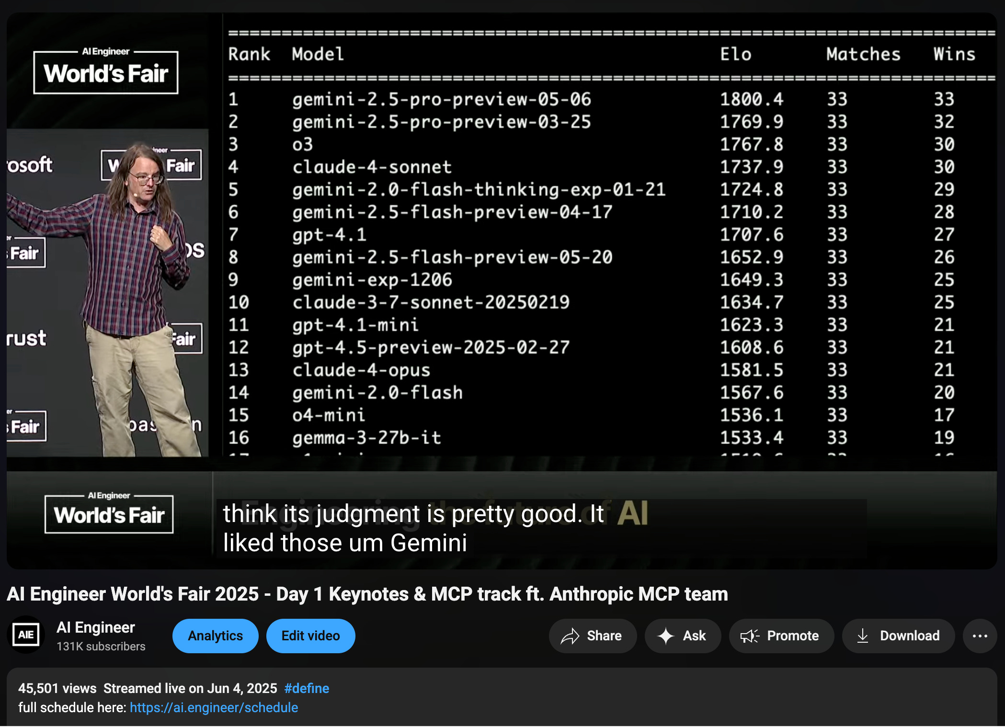
Task: Open the AI Engineer channel name
Action: tap(96, 627)
